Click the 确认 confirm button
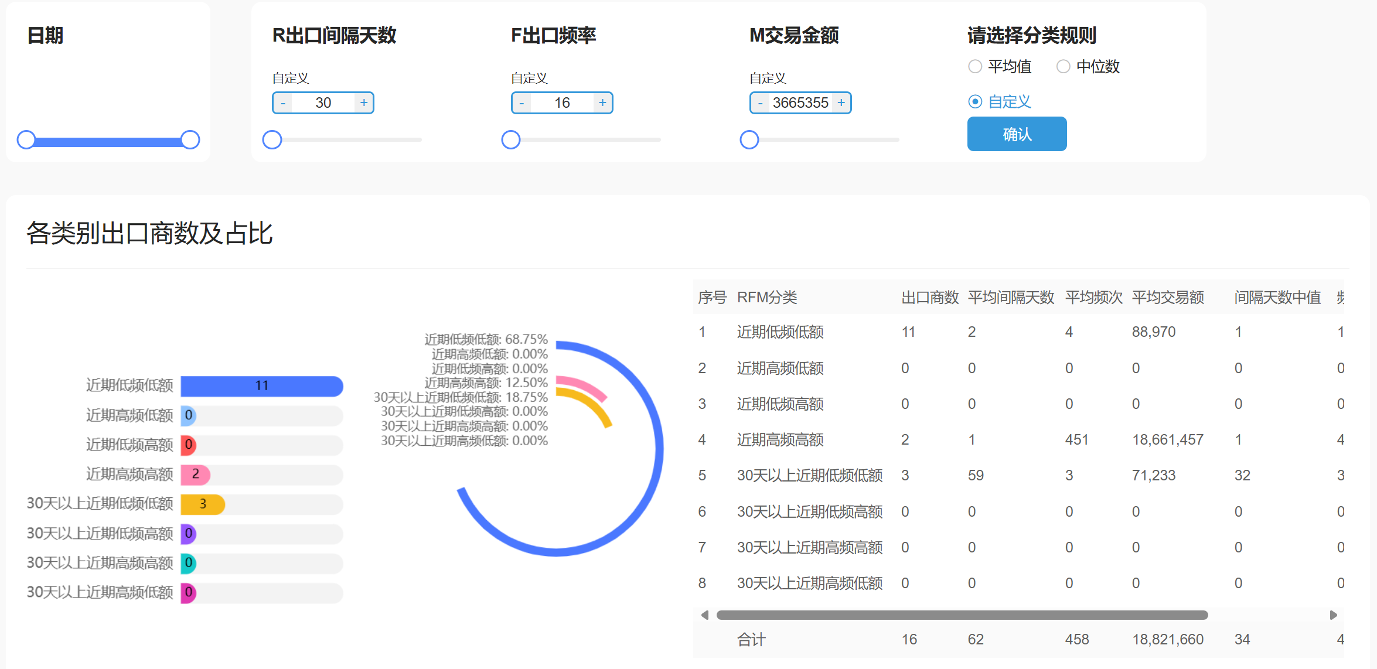1377x669 pixels. [x=1017, y=134]
